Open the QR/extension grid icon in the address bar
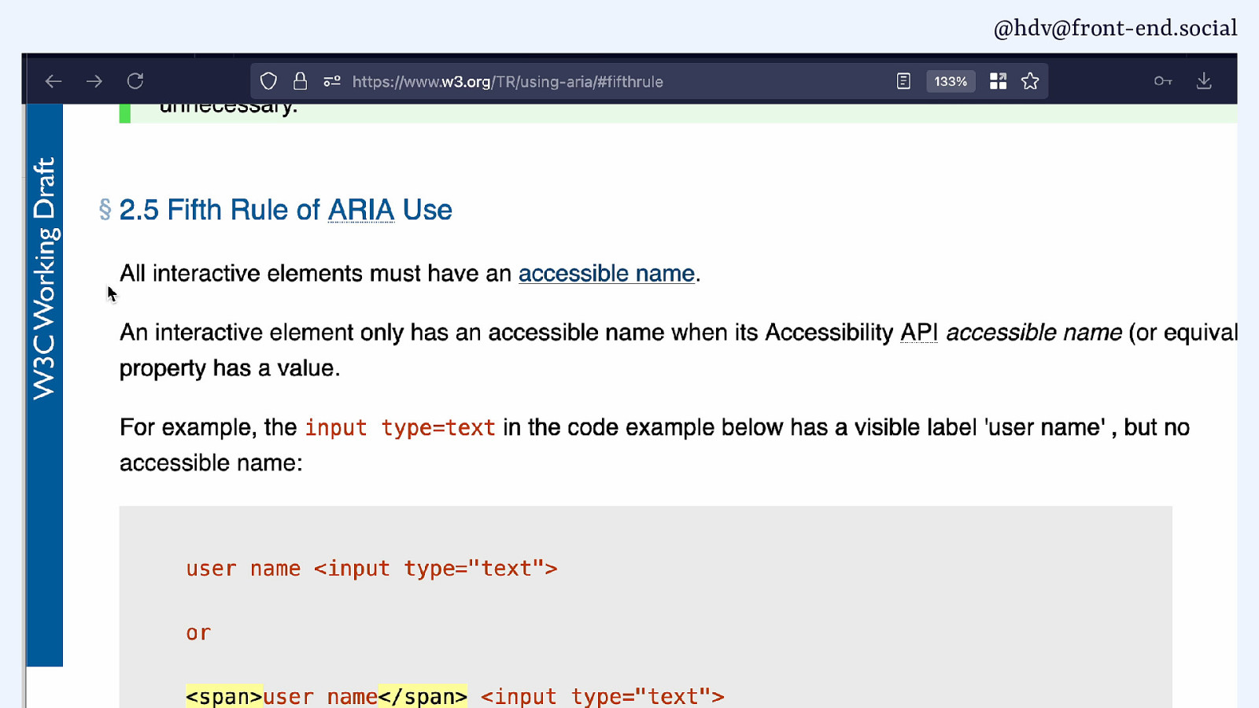The width and height of the screenshot is (1259, 708). click(x=999, y=81)
